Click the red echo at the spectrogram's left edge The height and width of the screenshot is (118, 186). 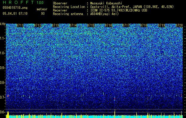click(8, 96)
